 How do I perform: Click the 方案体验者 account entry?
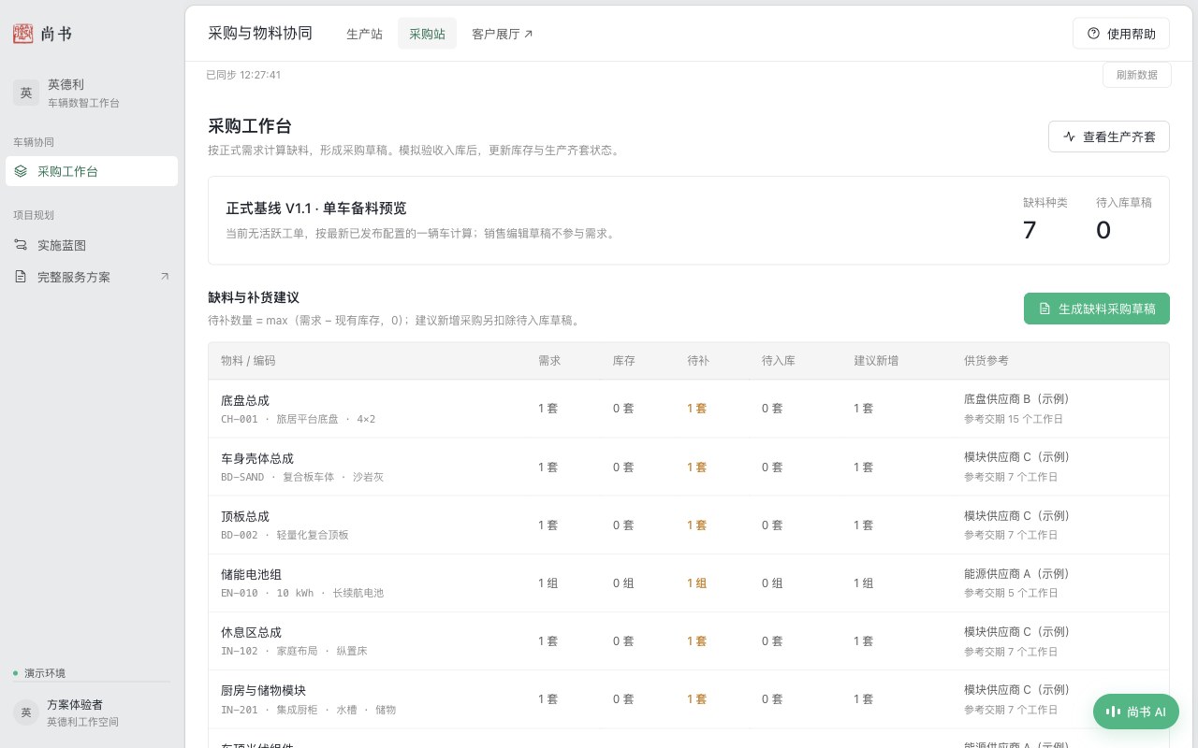coord(92,712)
